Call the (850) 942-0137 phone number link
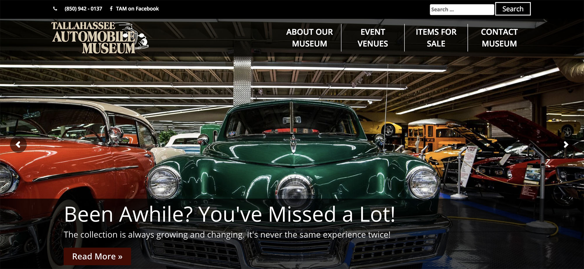Viewport: 584px width, 269px height. (83, 9)
